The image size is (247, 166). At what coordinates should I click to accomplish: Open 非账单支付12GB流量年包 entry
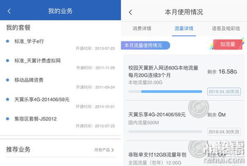coord(157,155)
